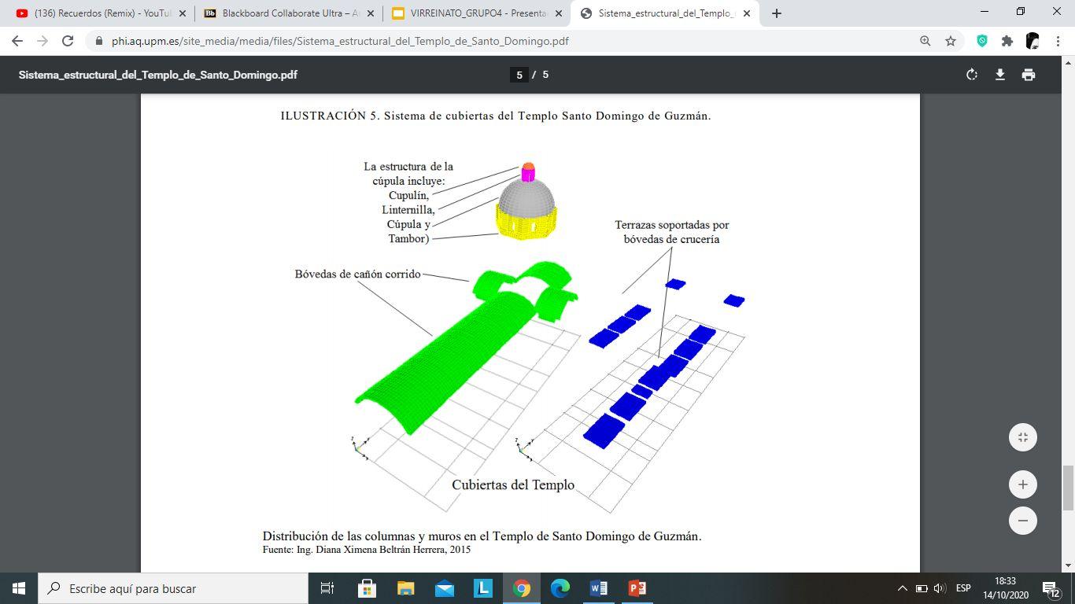Show hidden system tray icons

point(903,588)
